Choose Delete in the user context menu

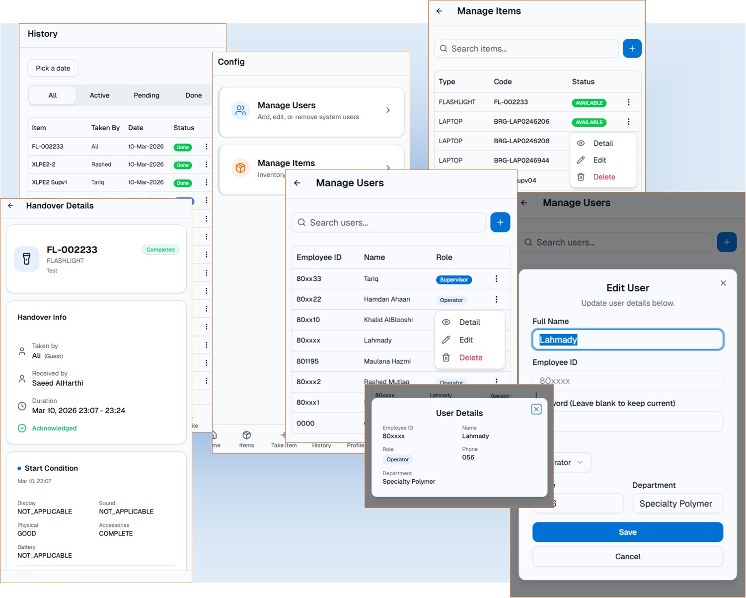pyautogui.click(x=470, y=357)
